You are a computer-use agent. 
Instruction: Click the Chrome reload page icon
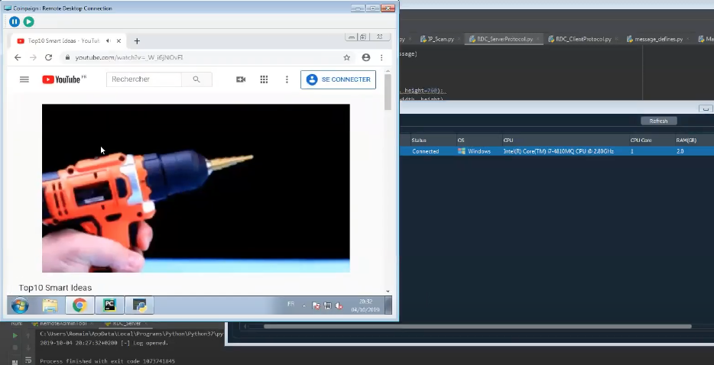[48, 57]
